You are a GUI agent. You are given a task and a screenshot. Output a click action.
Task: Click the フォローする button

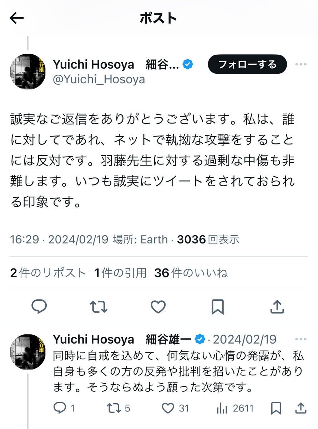(x=247, y=64)
